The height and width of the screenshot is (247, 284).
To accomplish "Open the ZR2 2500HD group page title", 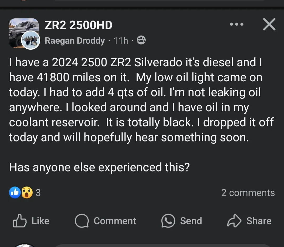I will coord(78,25).
